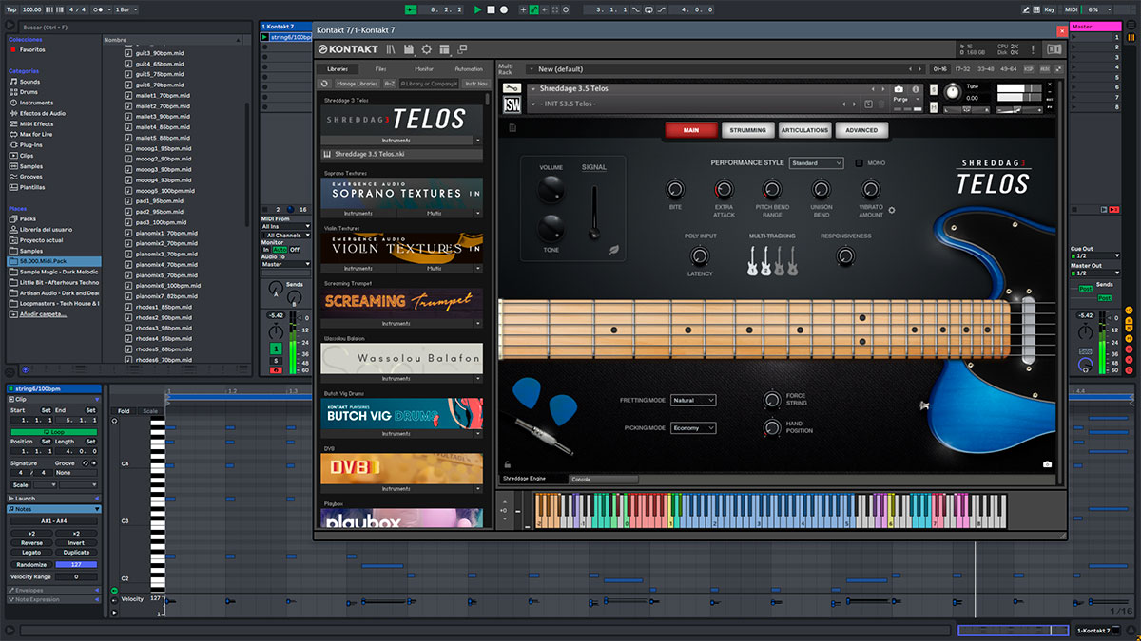Toggle Scale button in piano roll header
The image size is (1141, 641).
150,411
